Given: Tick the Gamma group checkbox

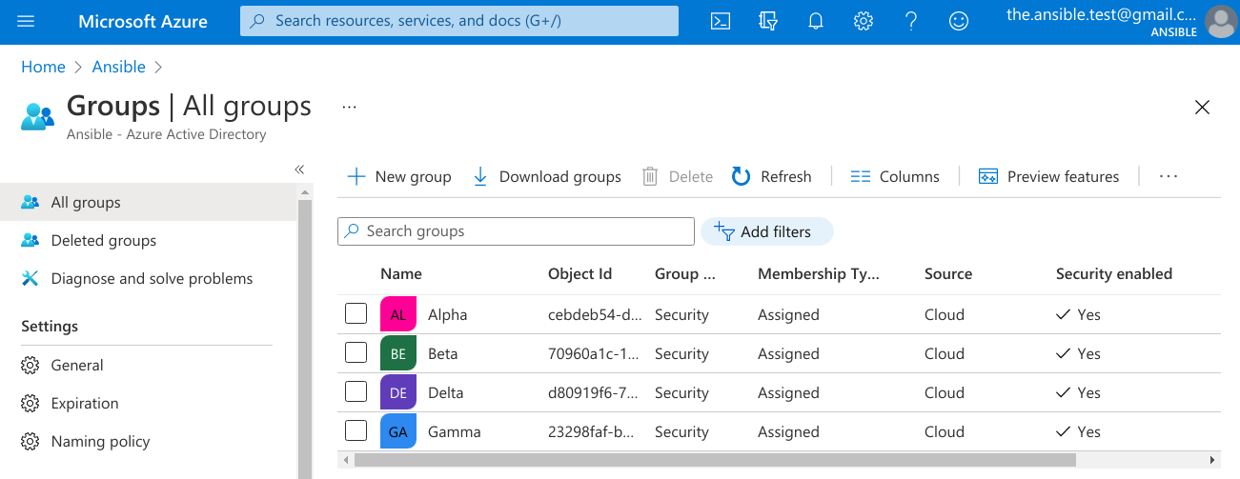Looking at the screenshot, I should pyautogui.click(x=356, y=431).
